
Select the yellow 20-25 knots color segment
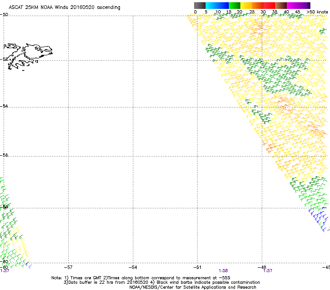246,5
